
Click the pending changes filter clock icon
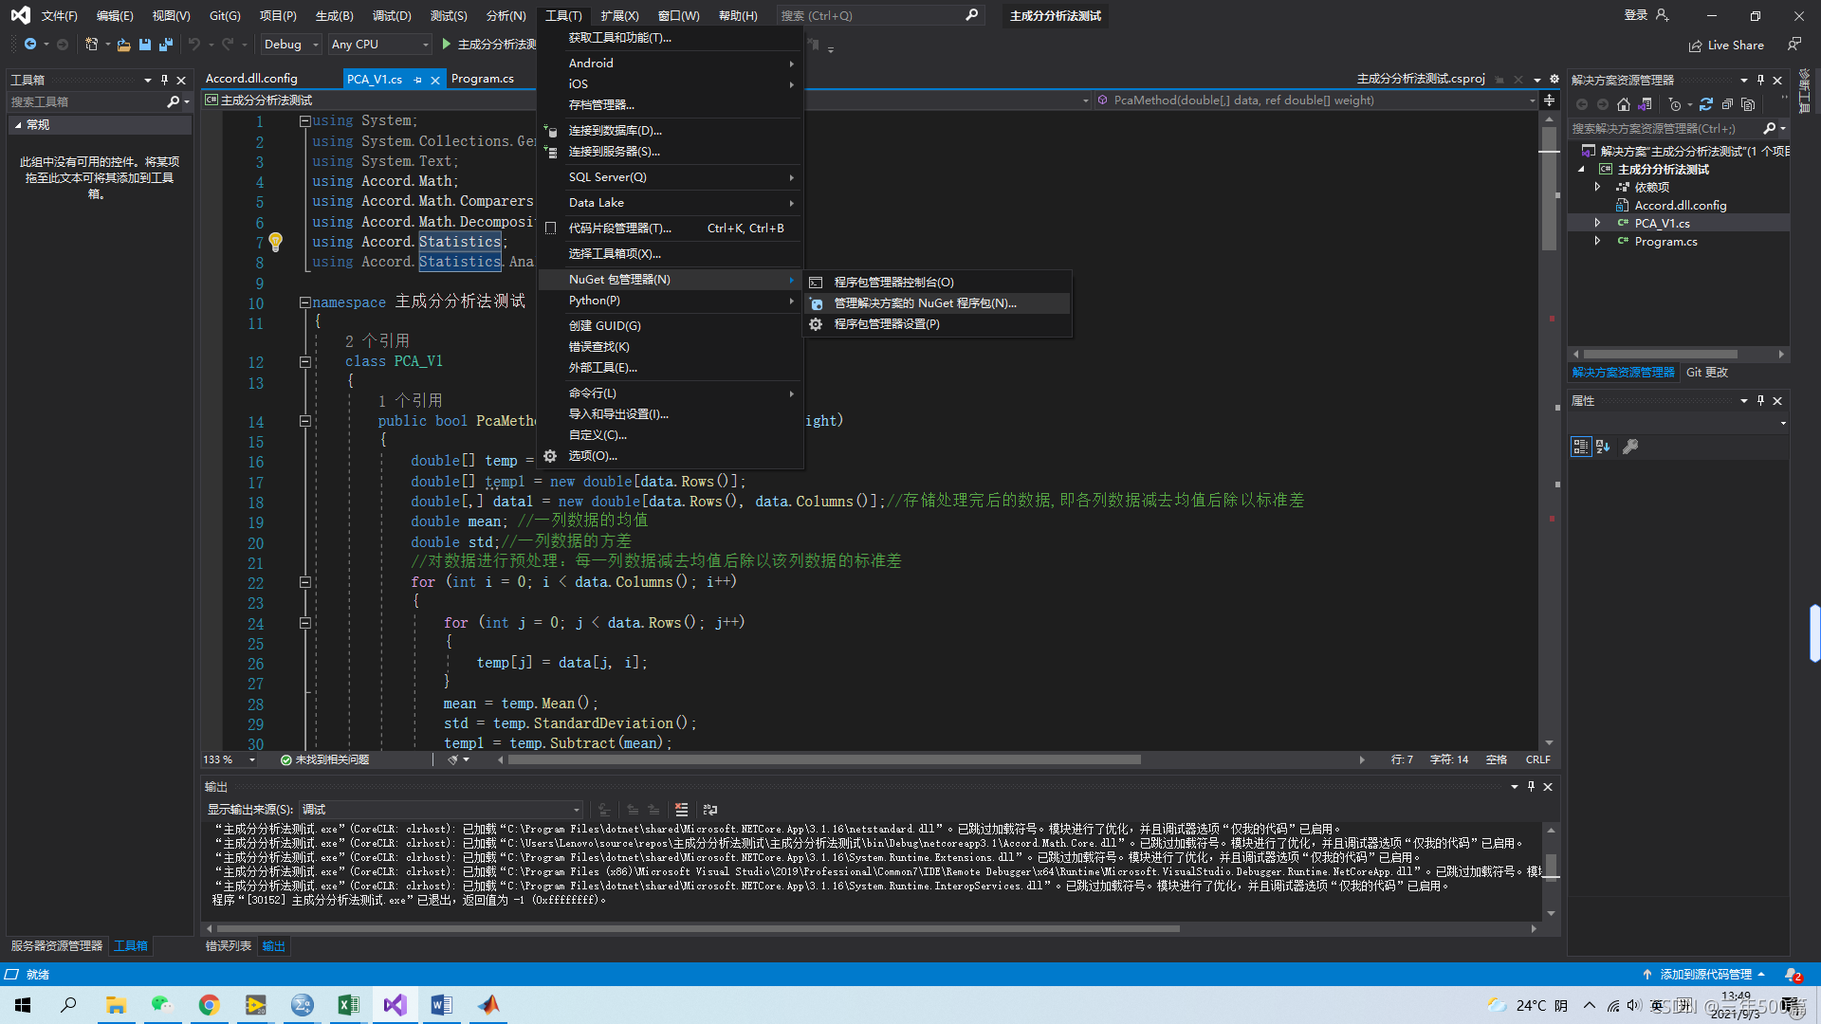(x=1675, y=104)
